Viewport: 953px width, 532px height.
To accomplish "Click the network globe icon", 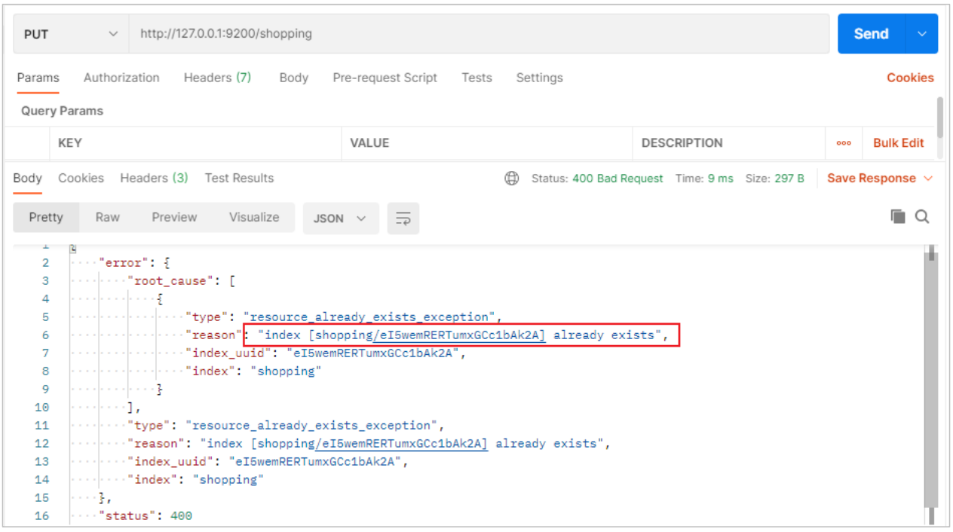I will pos(512,179).
